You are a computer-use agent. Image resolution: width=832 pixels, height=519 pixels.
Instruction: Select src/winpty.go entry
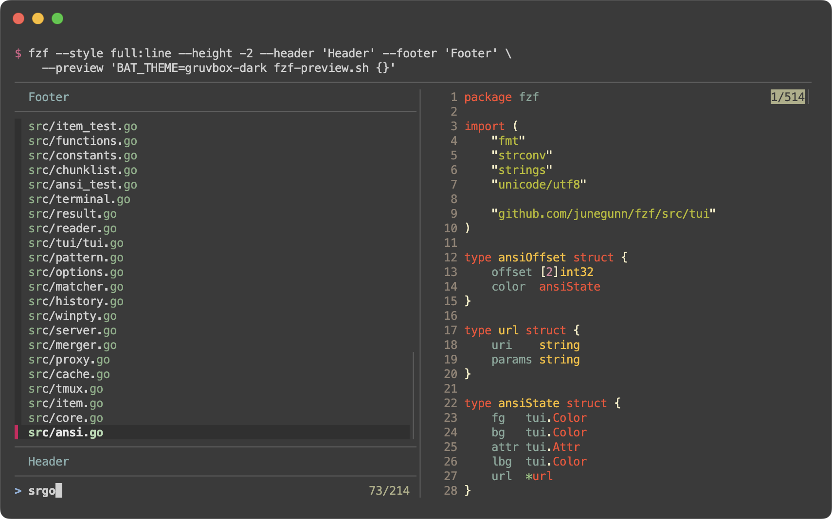(72, 316)
